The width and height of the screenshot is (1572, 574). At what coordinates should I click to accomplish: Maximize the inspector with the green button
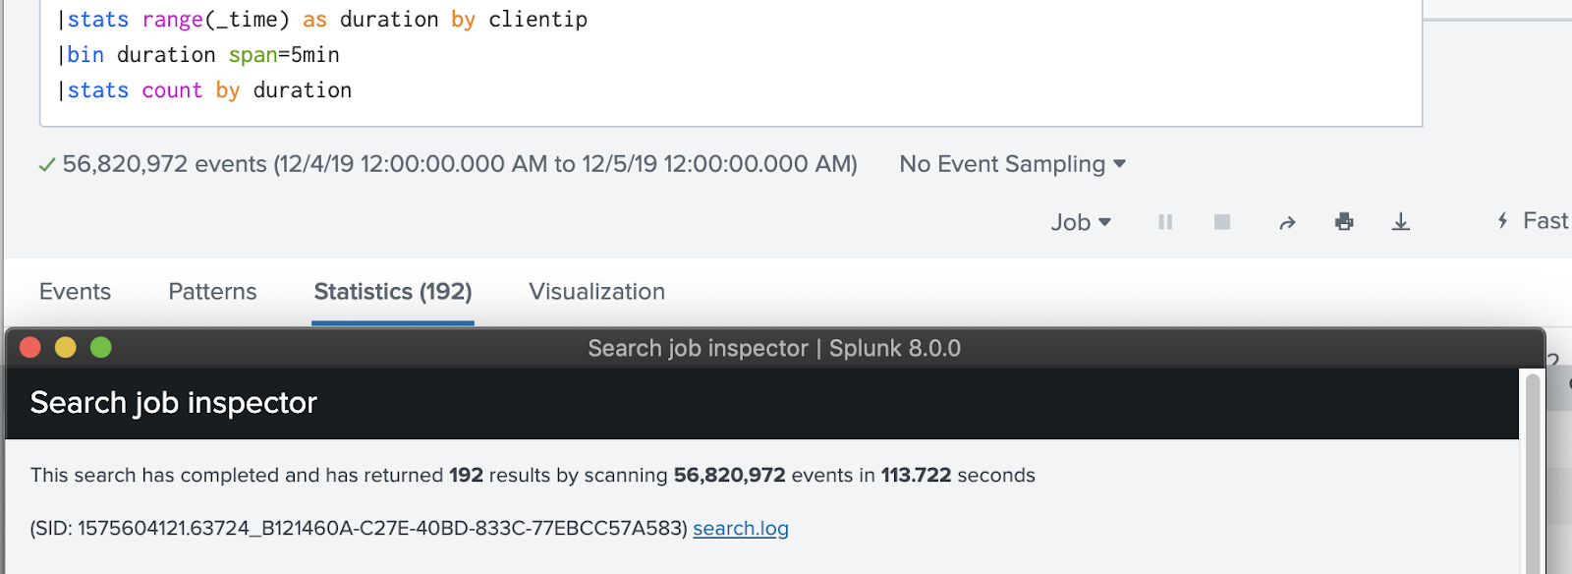pos(101,348)
